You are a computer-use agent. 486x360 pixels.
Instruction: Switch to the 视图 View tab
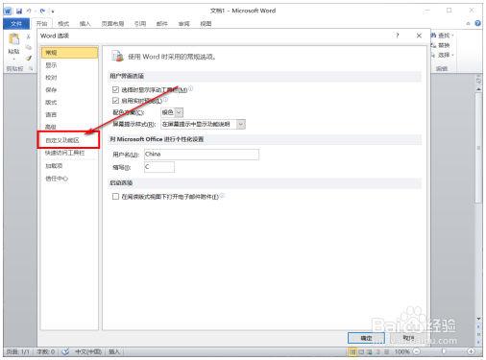tap(206, 23)
